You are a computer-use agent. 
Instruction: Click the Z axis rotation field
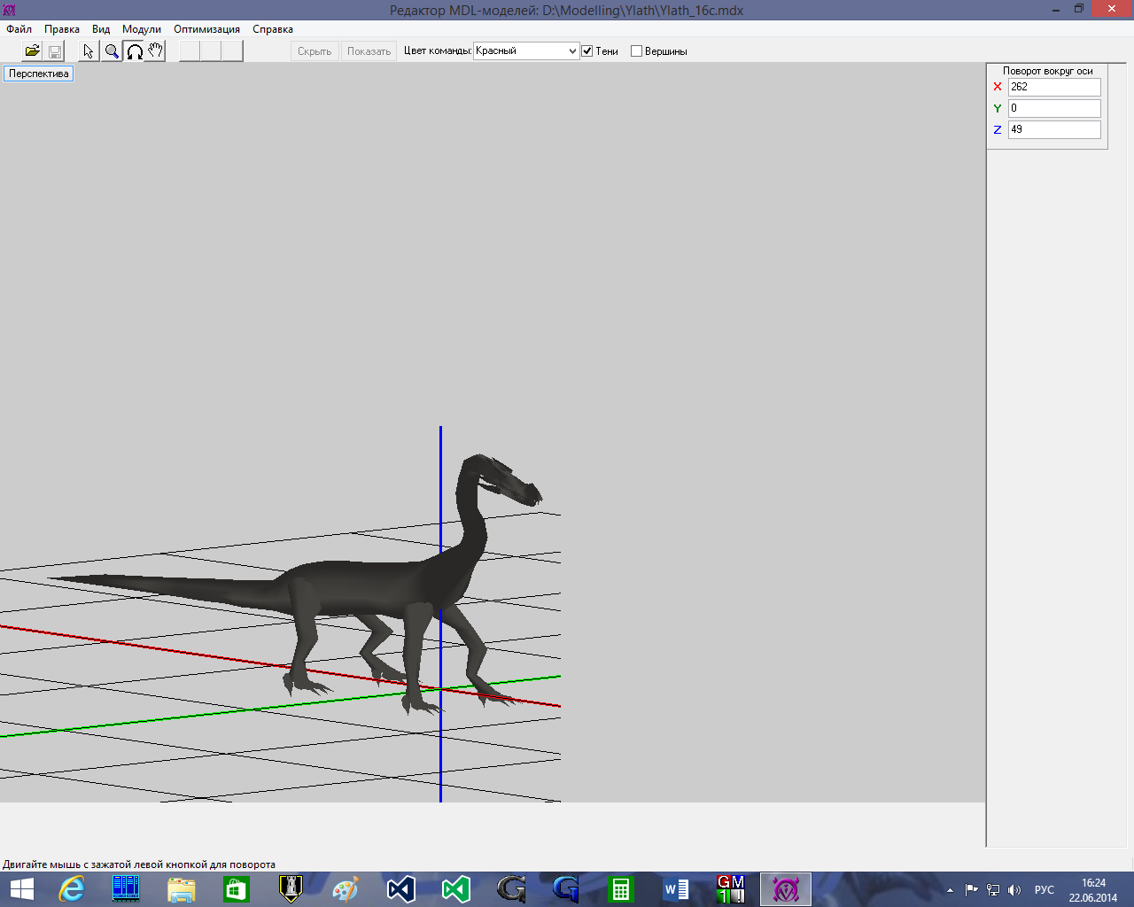pos(1053,129)
